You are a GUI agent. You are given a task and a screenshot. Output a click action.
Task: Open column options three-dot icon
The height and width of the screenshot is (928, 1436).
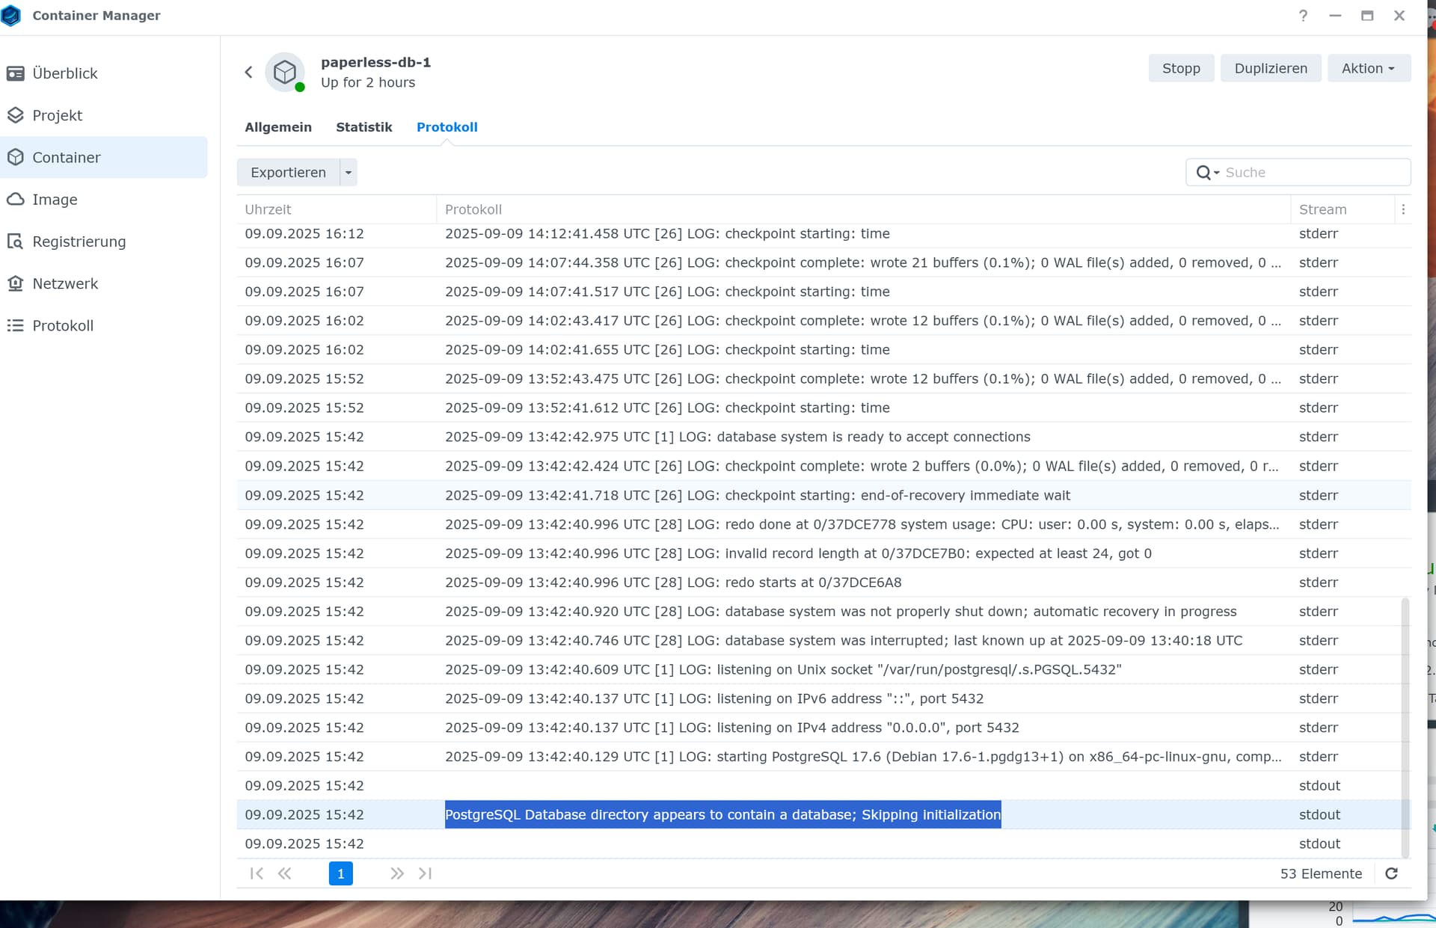pyautogui.click(x=1403, y=210)
